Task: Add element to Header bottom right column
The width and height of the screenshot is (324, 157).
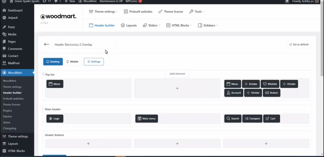Action: (x=266, y=144)
